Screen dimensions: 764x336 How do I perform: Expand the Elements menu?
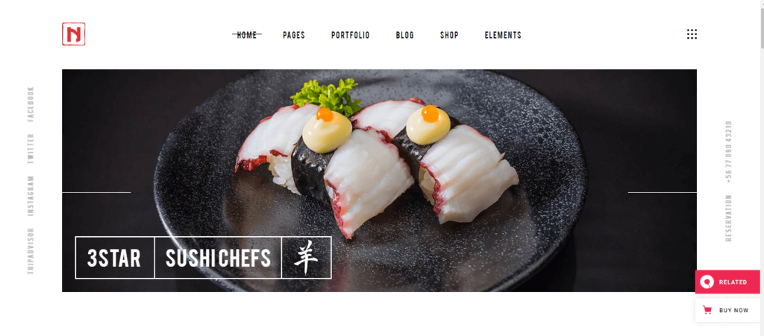503,35
